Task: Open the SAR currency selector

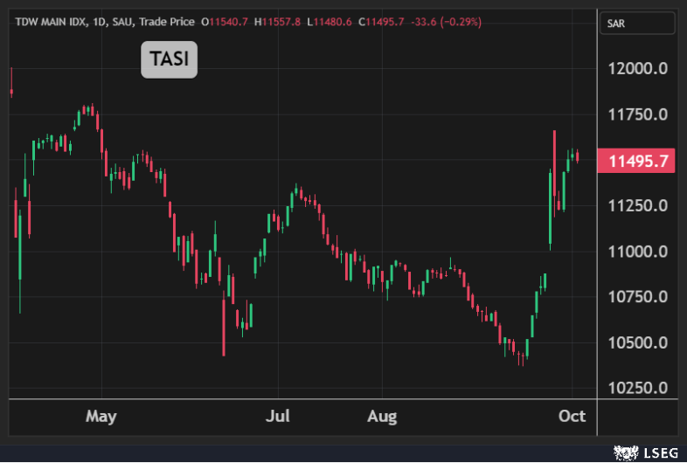Action: pyautogui.click(x=638, y=24)
